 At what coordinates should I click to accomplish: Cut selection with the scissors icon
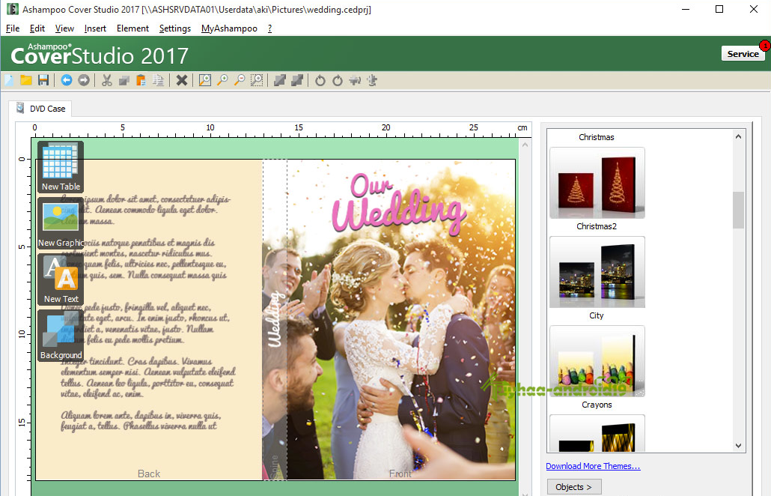click(107, 80)
